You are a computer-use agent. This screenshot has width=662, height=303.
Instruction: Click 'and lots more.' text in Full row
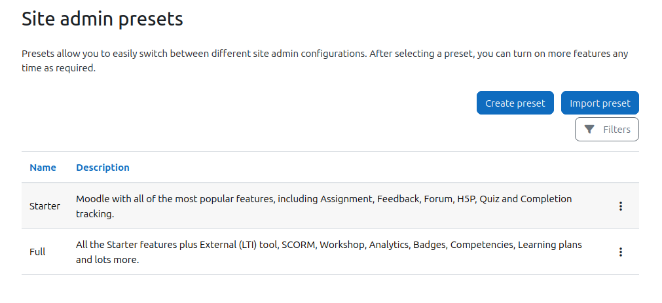[x=107, y=260]
